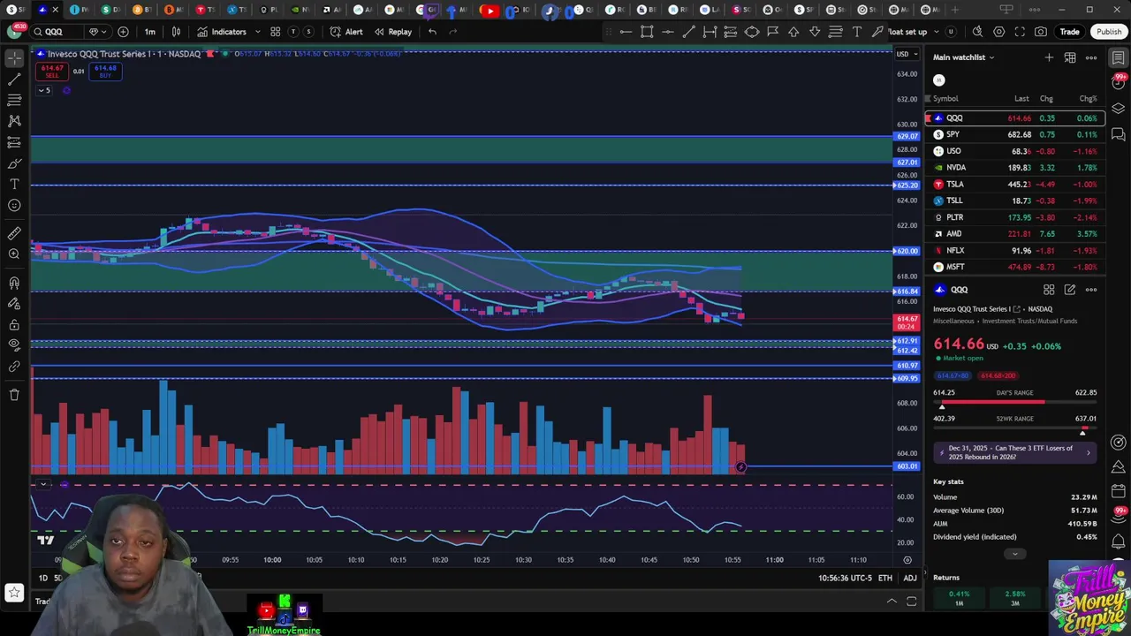Viewport: 1131px width, 636px height.
Task: Select the text tool in left sidebar
Action: 14,184
